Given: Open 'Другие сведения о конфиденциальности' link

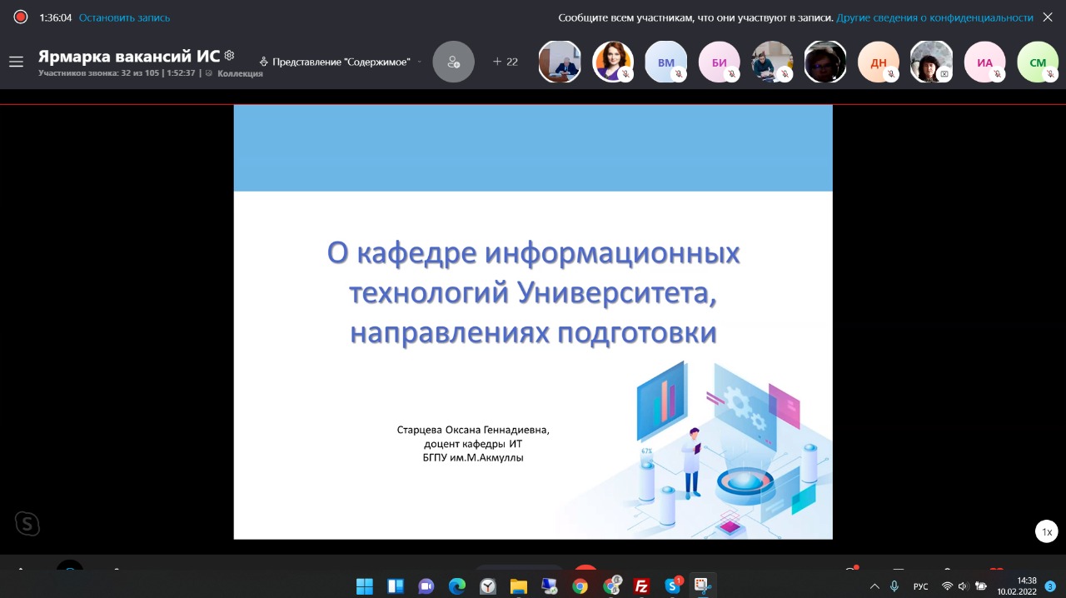Looking at the screenshot, I should click(x=934, y=17).
